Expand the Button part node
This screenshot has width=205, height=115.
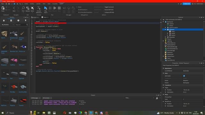[168, 35]
